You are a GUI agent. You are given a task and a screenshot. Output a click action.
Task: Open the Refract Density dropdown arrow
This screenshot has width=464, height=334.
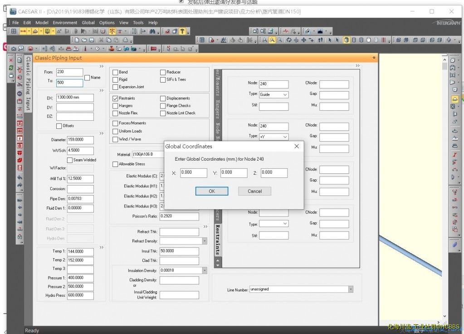click(x=205, y=241)
